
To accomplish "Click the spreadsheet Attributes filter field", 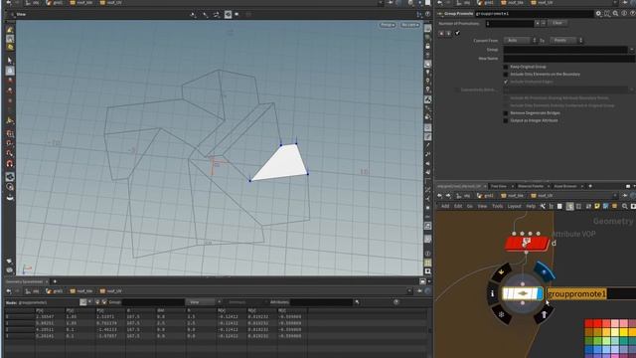I will (321, 302).
